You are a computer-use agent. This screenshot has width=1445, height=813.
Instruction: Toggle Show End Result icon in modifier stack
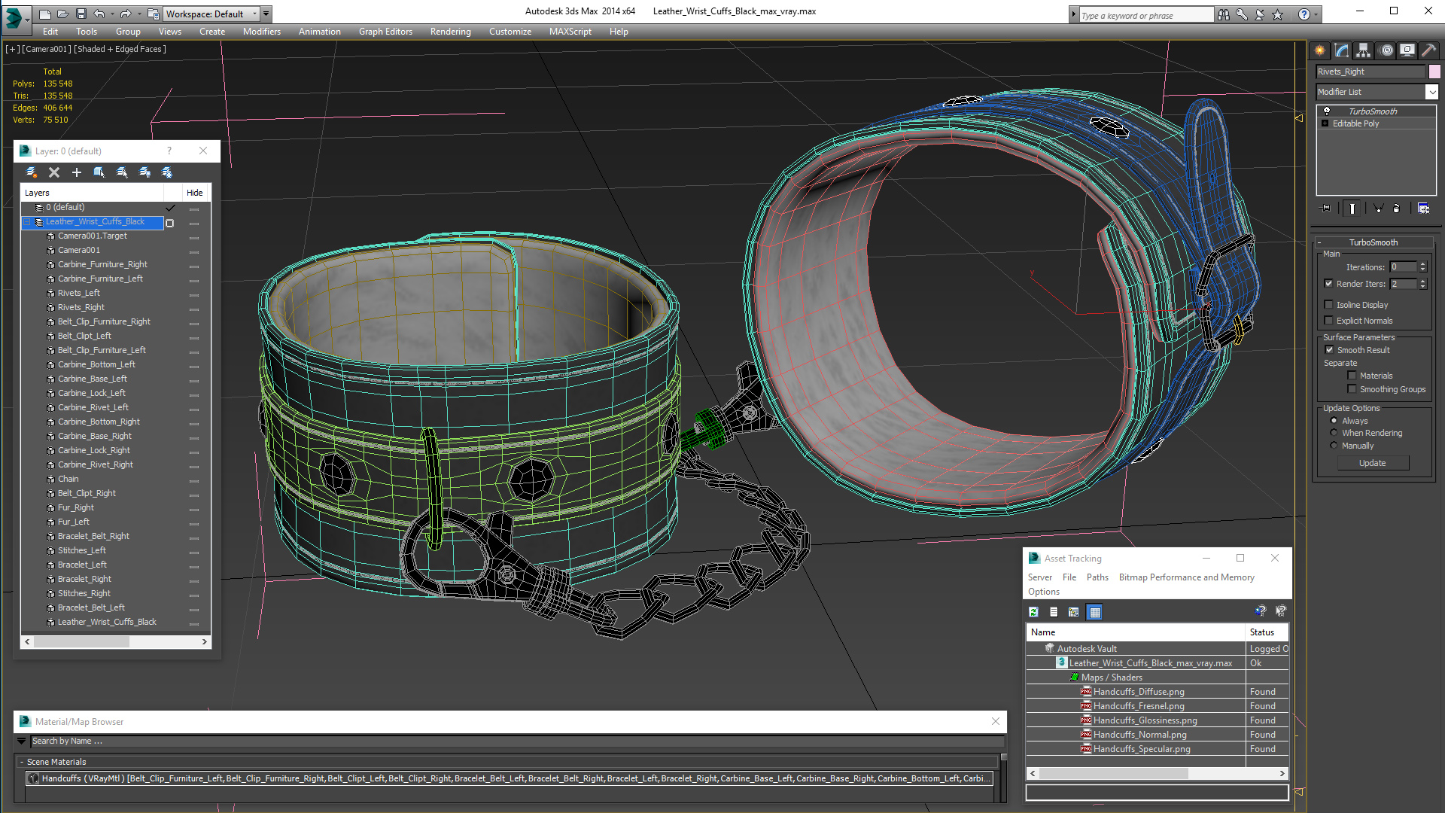tap(1352, 209)
